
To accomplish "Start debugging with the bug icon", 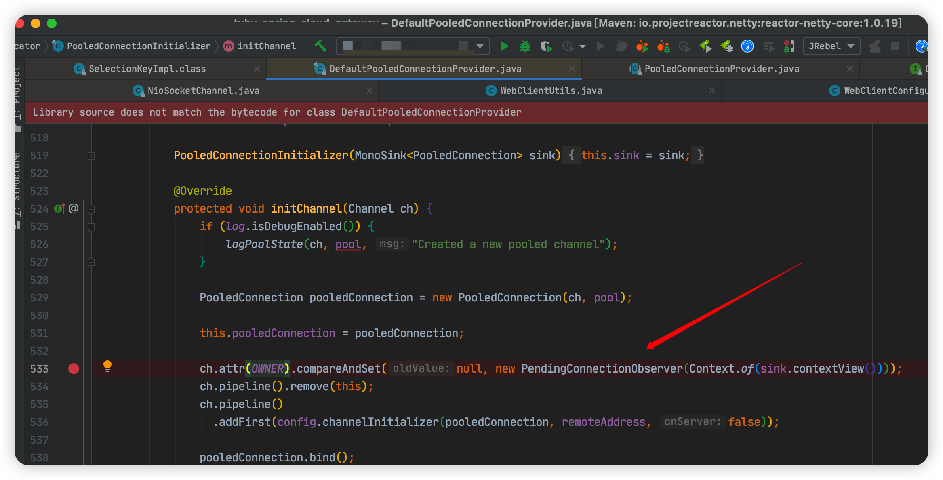I will (x=525, y=46).
